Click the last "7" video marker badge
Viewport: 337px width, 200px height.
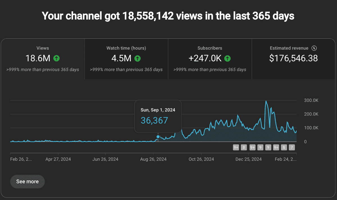point(292,147)
